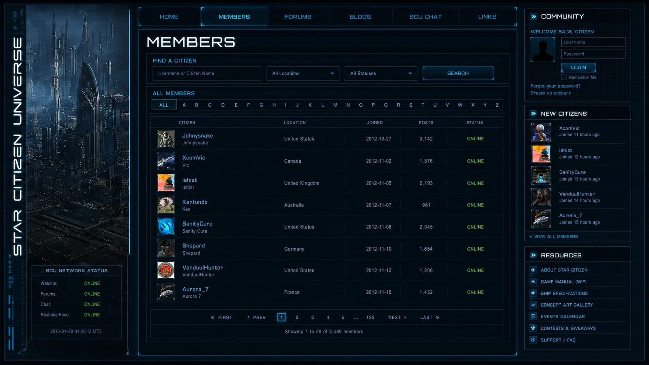Open the All Locations dropdown
649x365 pixels.
(303, 73)
